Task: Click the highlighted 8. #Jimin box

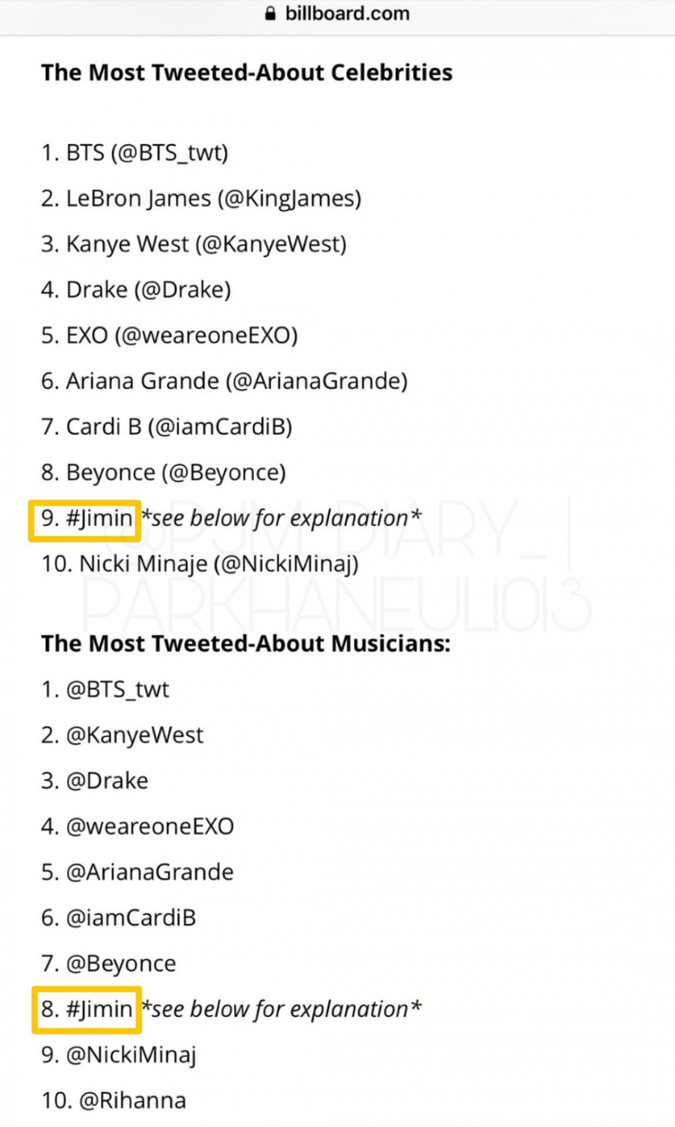Action: [x=86, y=1010]
